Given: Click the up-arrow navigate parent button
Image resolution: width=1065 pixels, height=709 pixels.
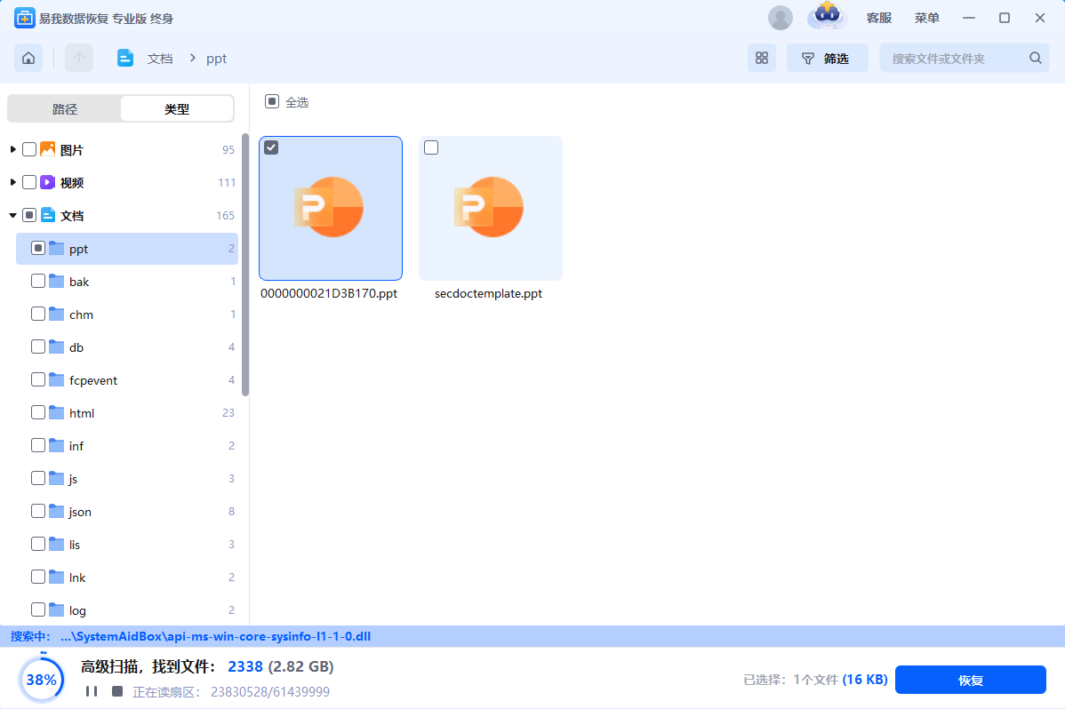Looking at the screenshot, I should (78, 58).
